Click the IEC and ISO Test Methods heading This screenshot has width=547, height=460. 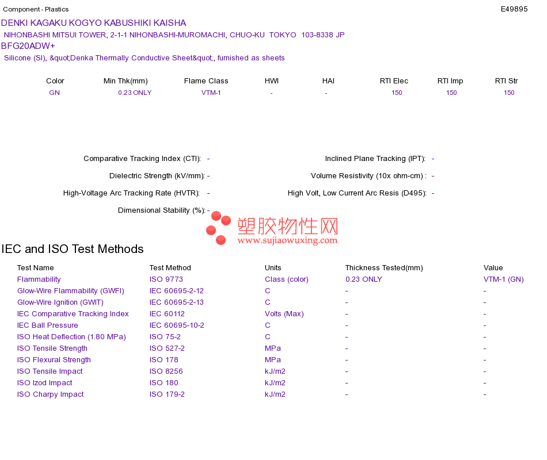73,249
